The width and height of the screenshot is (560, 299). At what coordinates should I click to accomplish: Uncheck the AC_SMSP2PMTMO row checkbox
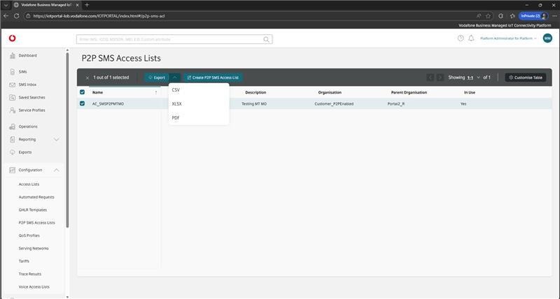(x=82, y=103)
